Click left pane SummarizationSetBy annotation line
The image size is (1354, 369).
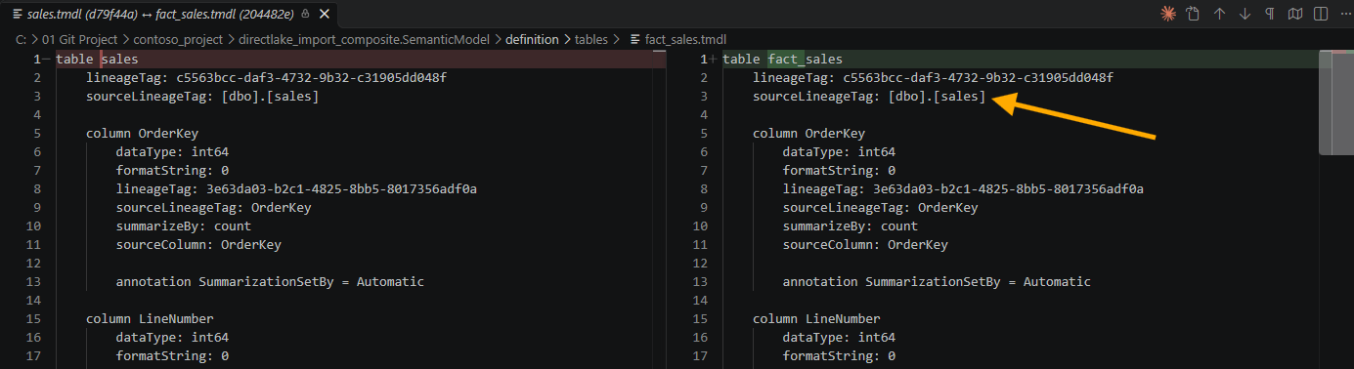[x=270, y=282]
